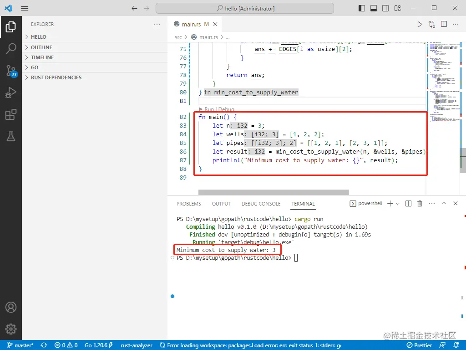Click the Prettier status bar item
This screenshot has width=466, height=350.
tap(419, 345)
